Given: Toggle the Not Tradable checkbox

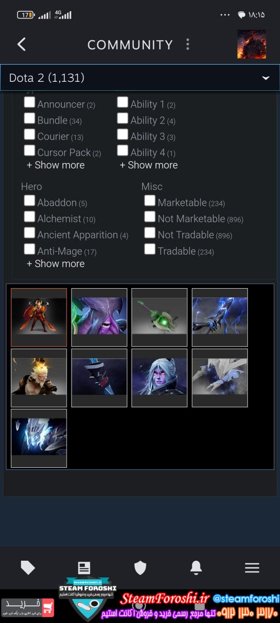Looking at the screenshot, I should pos(150,233).
